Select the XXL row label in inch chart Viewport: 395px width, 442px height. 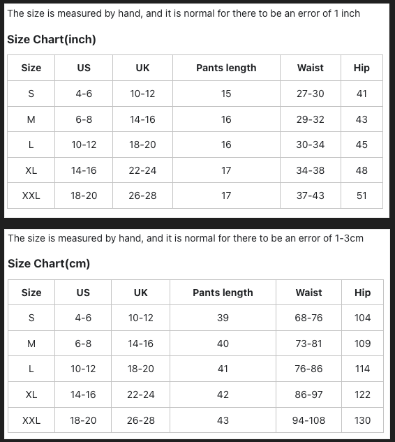[x=31, y=196]
